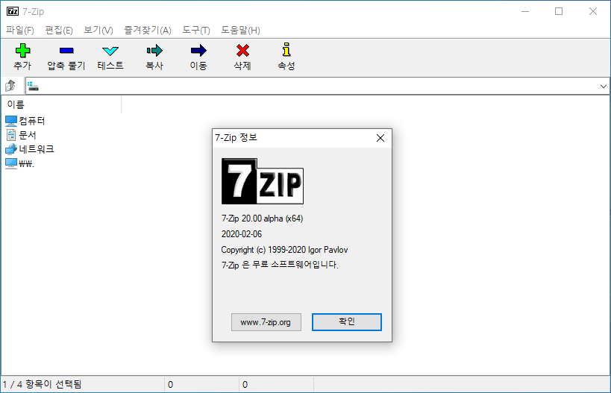Click the www.7-zip.org button

point(266,322)
